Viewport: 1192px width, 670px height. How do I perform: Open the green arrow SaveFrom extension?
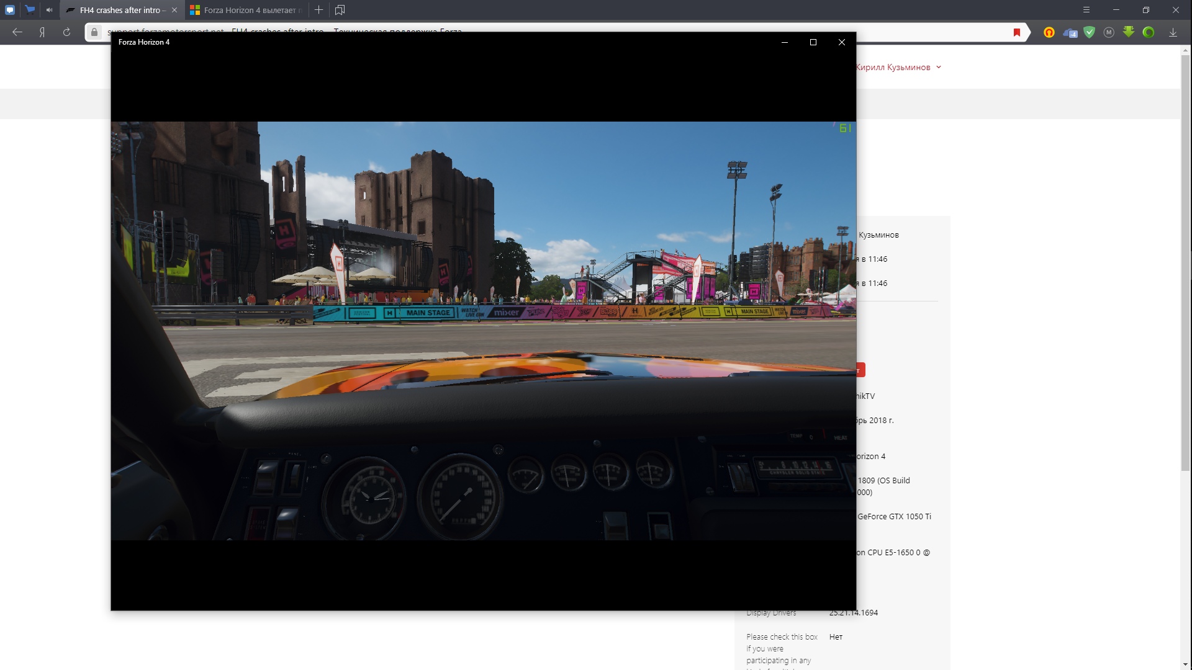[x=1129, y=32]
